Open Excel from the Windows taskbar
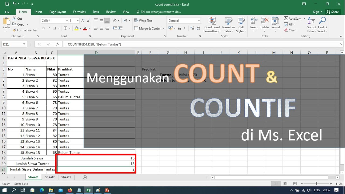345x194 pixels. [x=88, y=190]
